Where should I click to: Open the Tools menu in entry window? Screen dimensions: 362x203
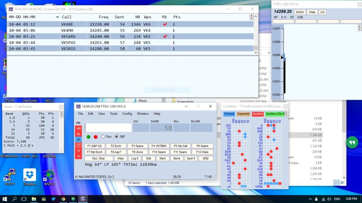pos(113,114)
